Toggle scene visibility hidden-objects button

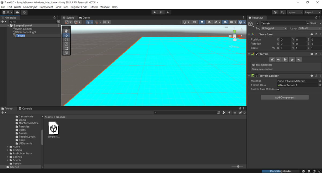click(x=225, y=22)
